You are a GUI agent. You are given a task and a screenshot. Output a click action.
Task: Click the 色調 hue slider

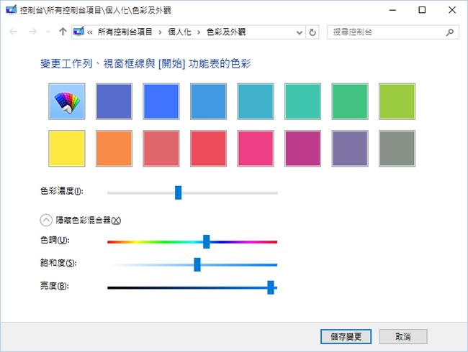[206, 241]
